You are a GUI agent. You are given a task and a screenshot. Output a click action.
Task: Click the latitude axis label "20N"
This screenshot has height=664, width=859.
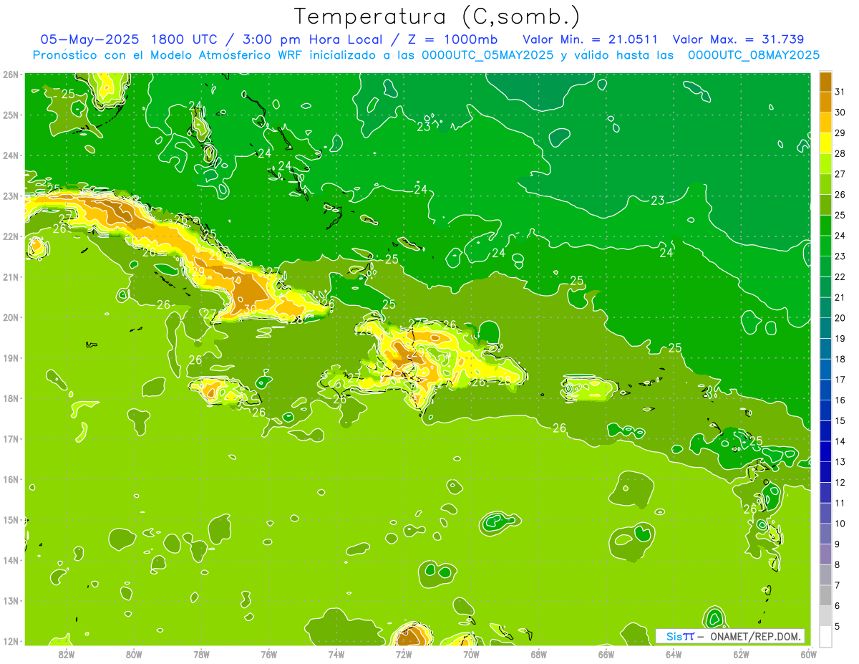11,317
